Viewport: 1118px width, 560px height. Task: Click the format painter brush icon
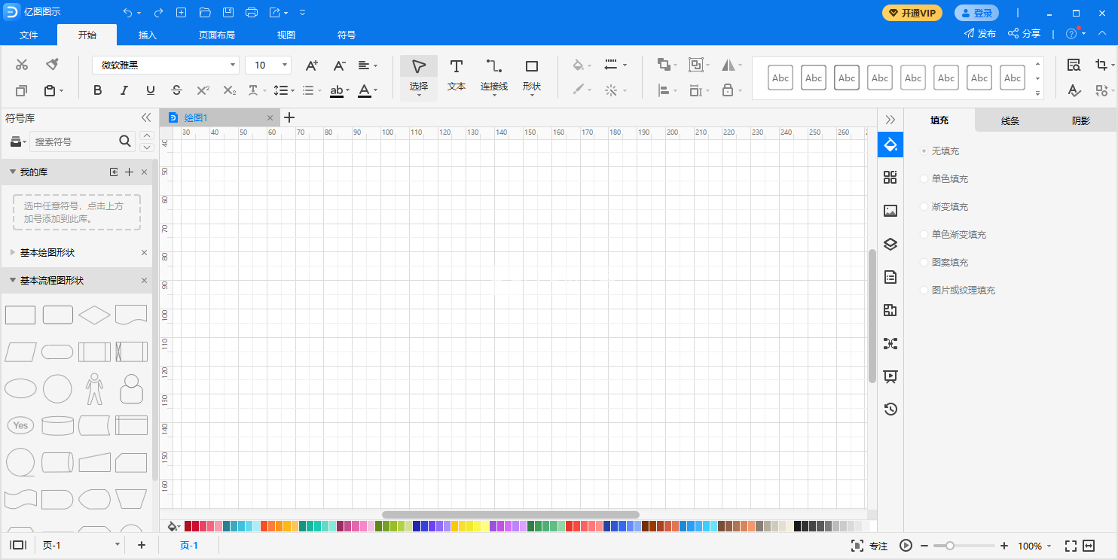(51, 65)
